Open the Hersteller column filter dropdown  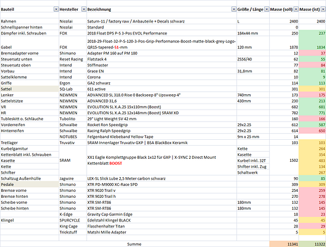click(x=84, y=9)
